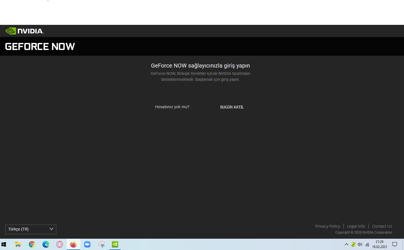The width and height of the screenshot is (404, 250).
Task: Follow the Contact Us link
Action: 382,226
